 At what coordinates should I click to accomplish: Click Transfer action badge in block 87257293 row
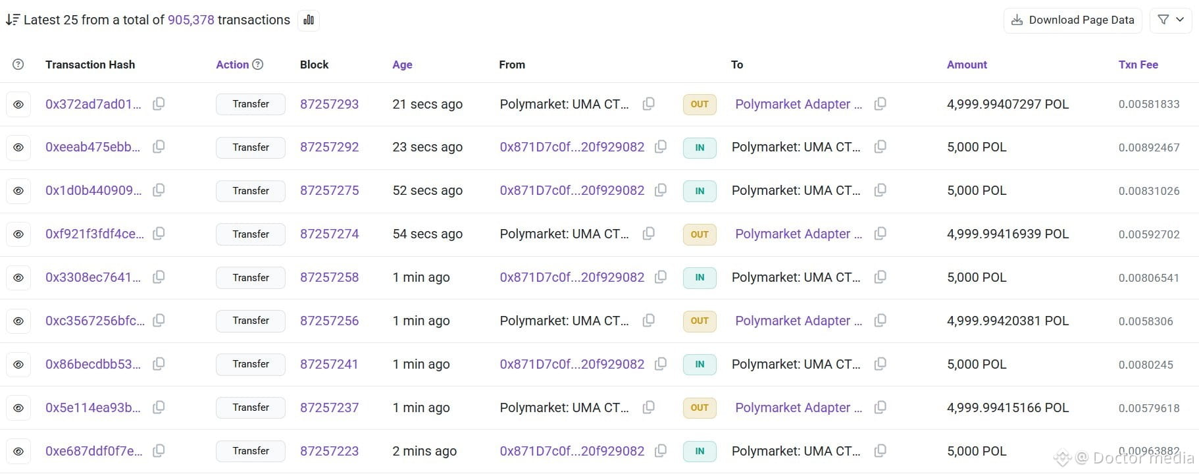click(x=251, y=104)
